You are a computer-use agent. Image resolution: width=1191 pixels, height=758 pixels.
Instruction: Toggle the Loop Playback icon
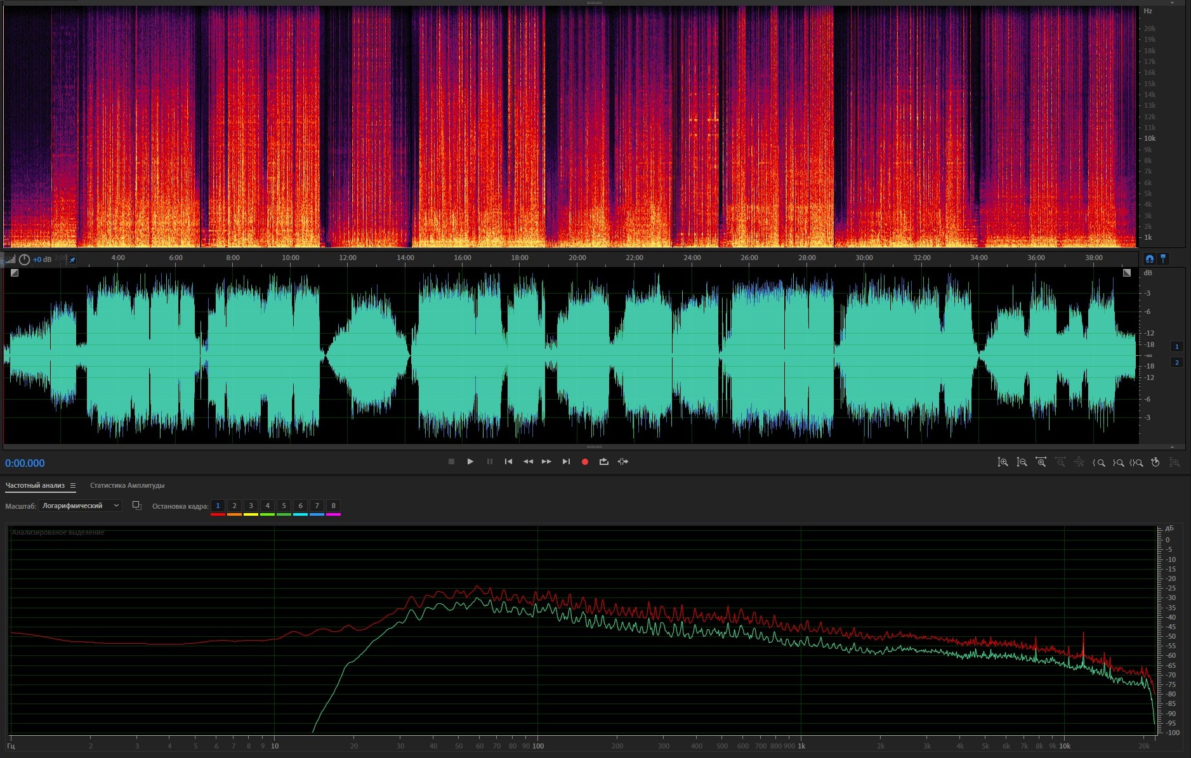(x=604, y=462)
